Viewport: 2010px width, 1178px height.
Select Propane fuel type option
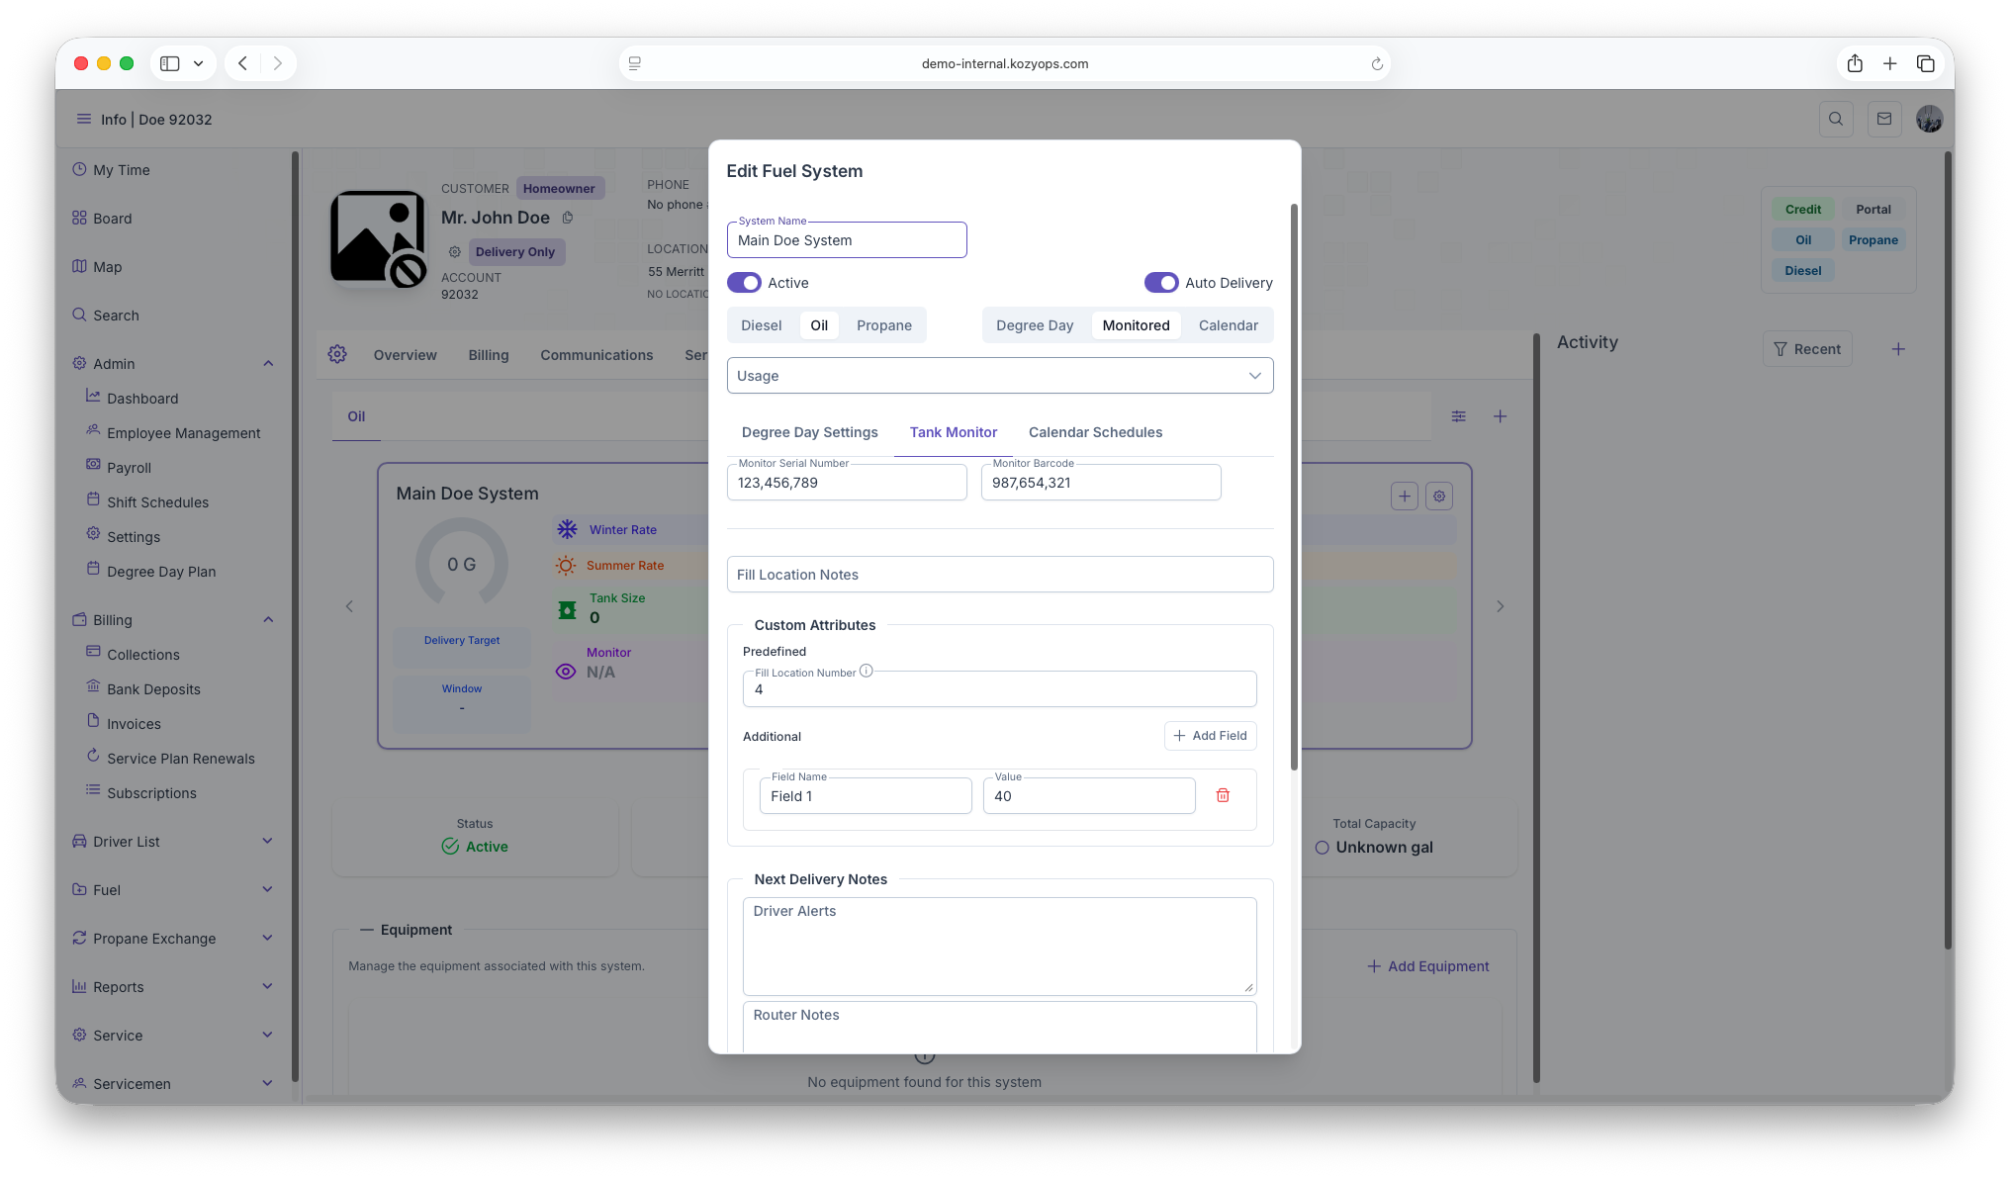pos(883,325)
